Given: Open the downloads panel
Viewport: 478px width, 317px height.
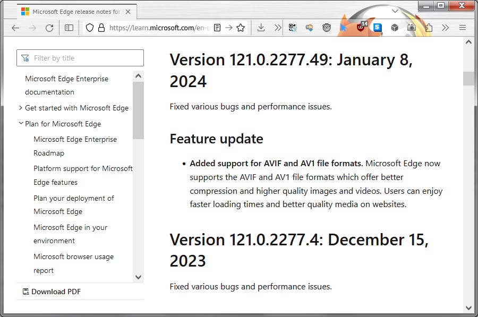Looking at the screenshot, I should point(261,28).
